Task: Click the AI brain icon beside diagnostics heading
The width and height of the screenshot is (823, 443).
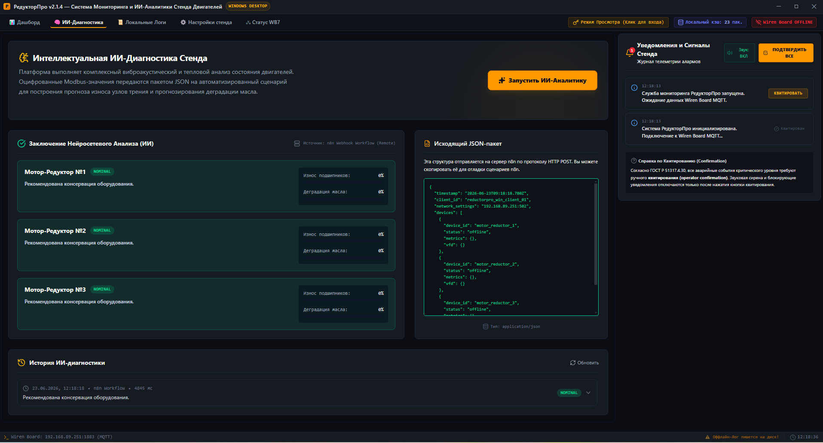Action: [x=24, y=58]
